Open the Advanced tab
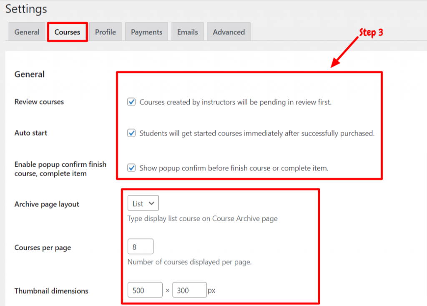This screenshot has height=306, width=427. (229, 32)
